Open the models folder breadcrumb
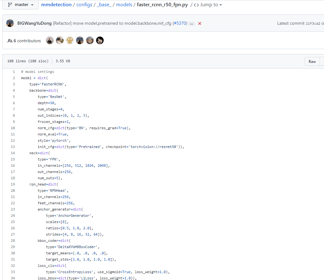 click(124, 5)
